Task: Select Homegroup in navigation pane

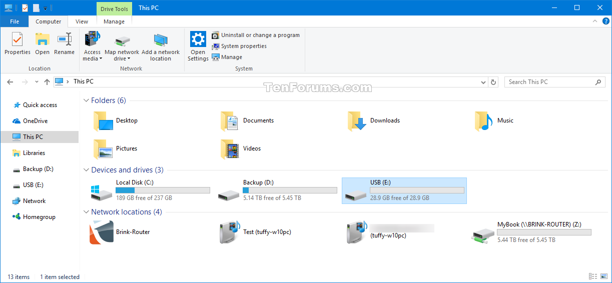Action: (40, 217)
